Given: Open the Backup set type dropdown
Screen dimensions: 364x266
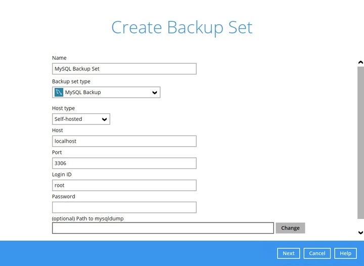Looking at the screenshot, I should (x=106, y=93).
